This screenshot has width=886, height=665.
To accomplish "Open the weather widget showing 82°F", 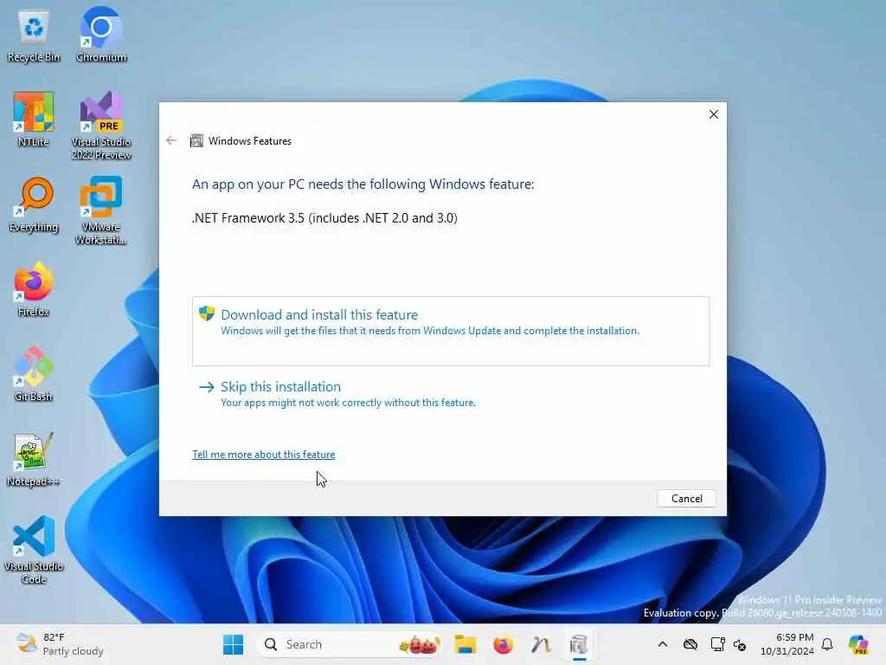I will (x=60, y=644).
